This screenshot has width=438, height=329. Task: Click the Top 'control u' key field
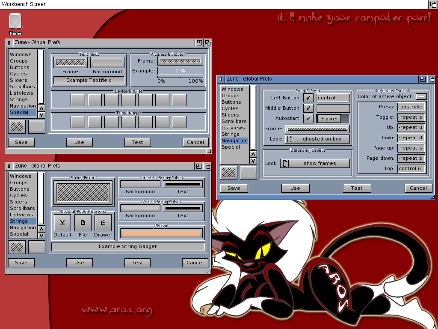(411, 169)
